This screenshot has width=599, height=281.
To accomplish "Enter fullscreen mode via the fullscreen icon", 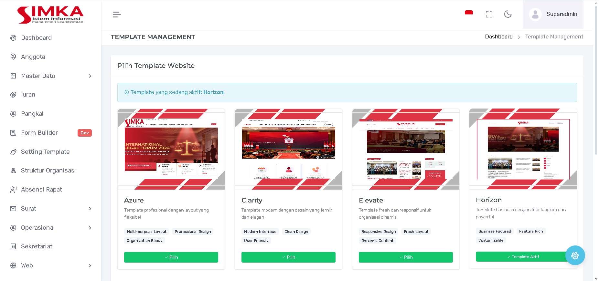I will (x=489, y=14).
